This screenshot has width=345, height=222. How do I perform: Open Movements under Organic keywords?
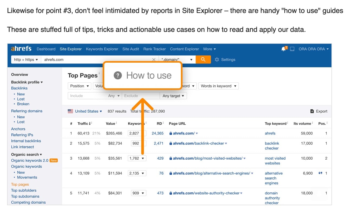27,177
